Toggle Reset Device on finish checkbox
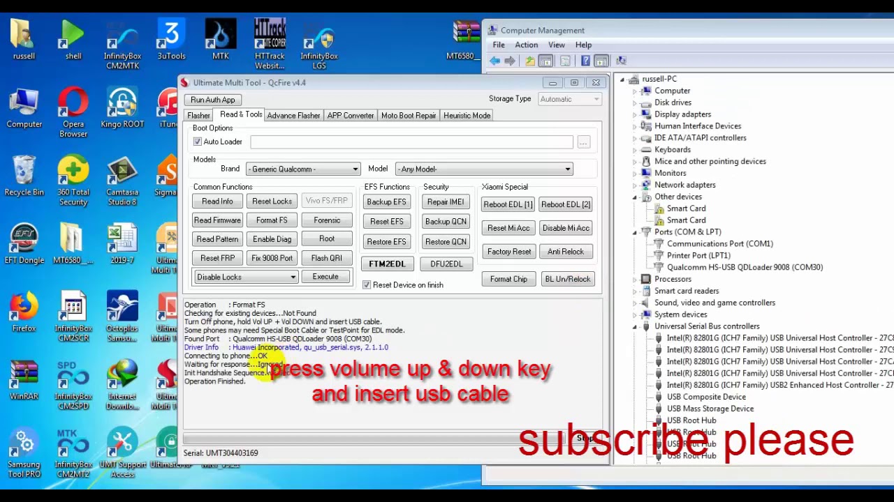Viewport: 894px width, 502px height. click(x=367, y=284)
